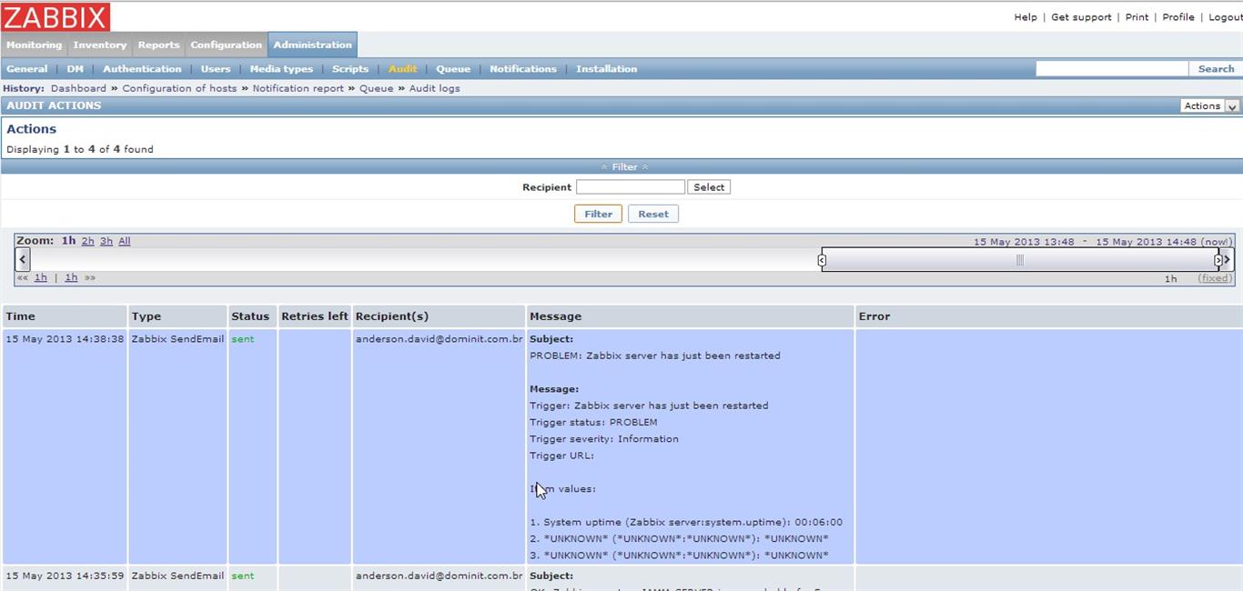Click the Logout link
1243x591 pixels.
coord(1225,17)
